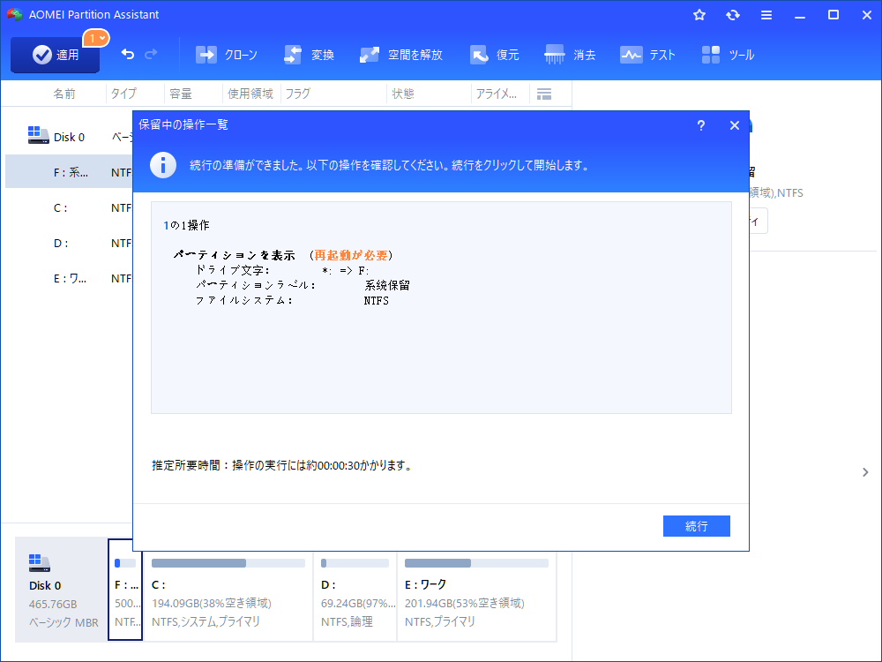Screen dimensions: 882x662
Task: Open the hamburger menu in title bar
Action: [766, 15]
